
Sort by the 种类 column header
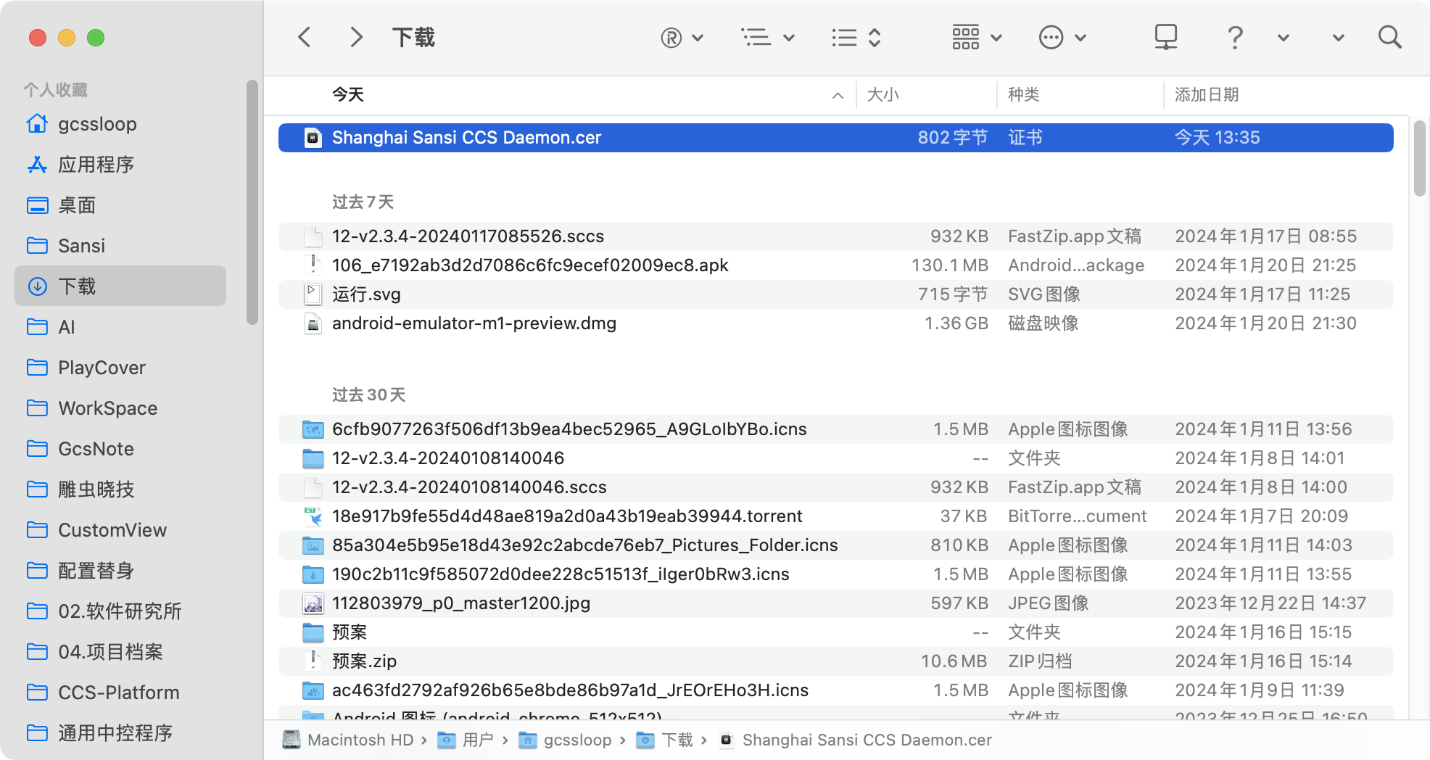1023,95
